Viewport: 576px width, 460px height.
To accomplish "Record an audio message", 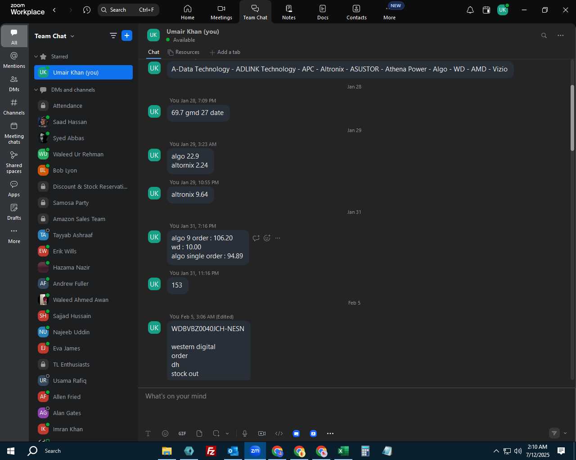I will coord(245,433).
